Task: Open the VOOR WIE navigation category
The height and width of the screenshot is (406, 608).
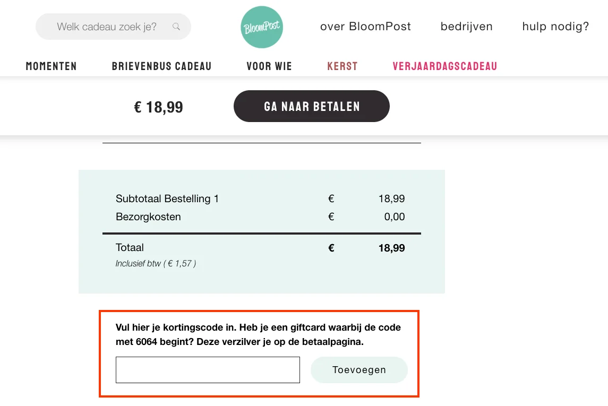Action: point(269,66)
